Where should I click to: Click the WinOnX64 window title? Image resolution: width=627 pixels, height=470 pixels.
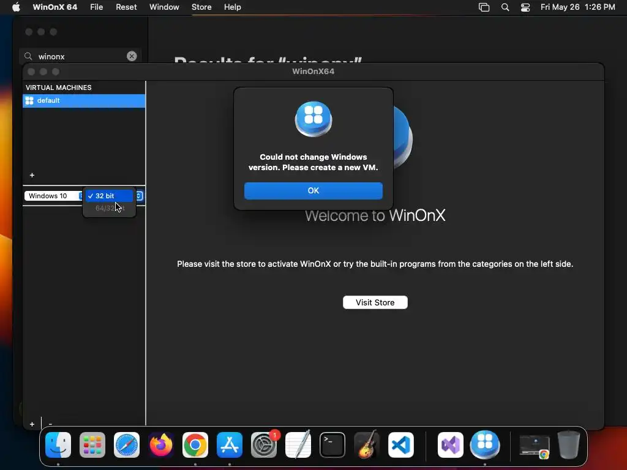point(313,71)
